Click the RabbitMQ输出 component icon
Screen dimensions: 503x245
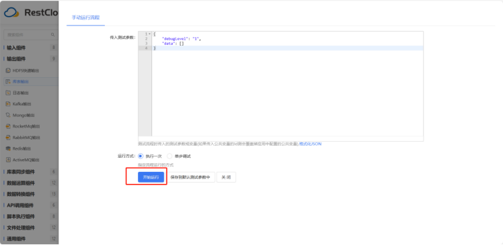tap(8, 138)
